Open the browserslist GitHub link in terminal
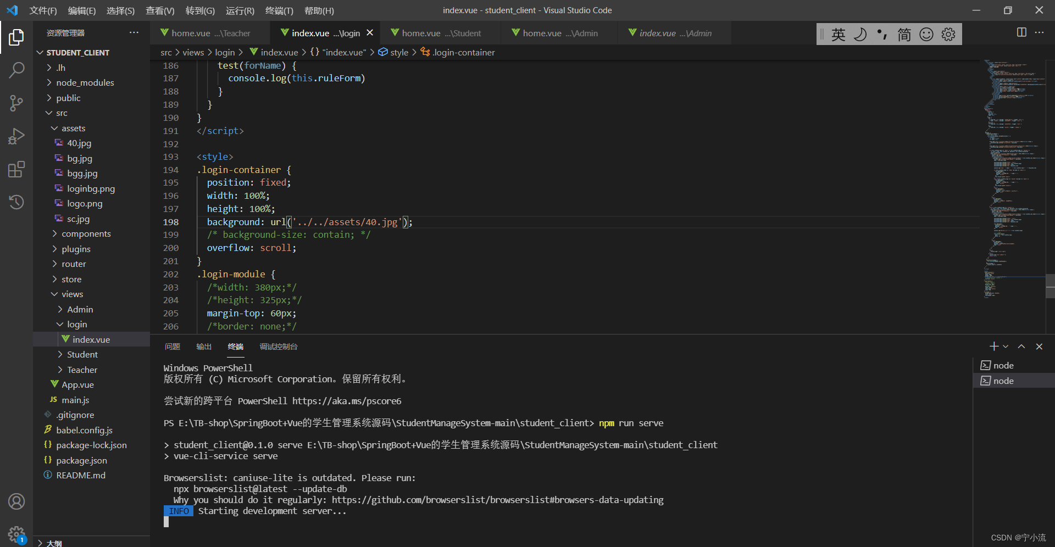The image size is (1055, 547). tap(498, 500)
